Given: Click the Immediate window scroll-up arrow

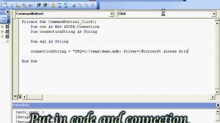Looking at the screenshot, I should coord(218,112).
